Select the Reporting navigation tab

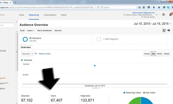[34, 15]
